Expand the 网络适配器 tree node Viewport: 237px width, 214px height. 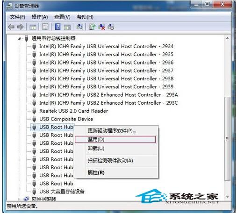[19, 199]
